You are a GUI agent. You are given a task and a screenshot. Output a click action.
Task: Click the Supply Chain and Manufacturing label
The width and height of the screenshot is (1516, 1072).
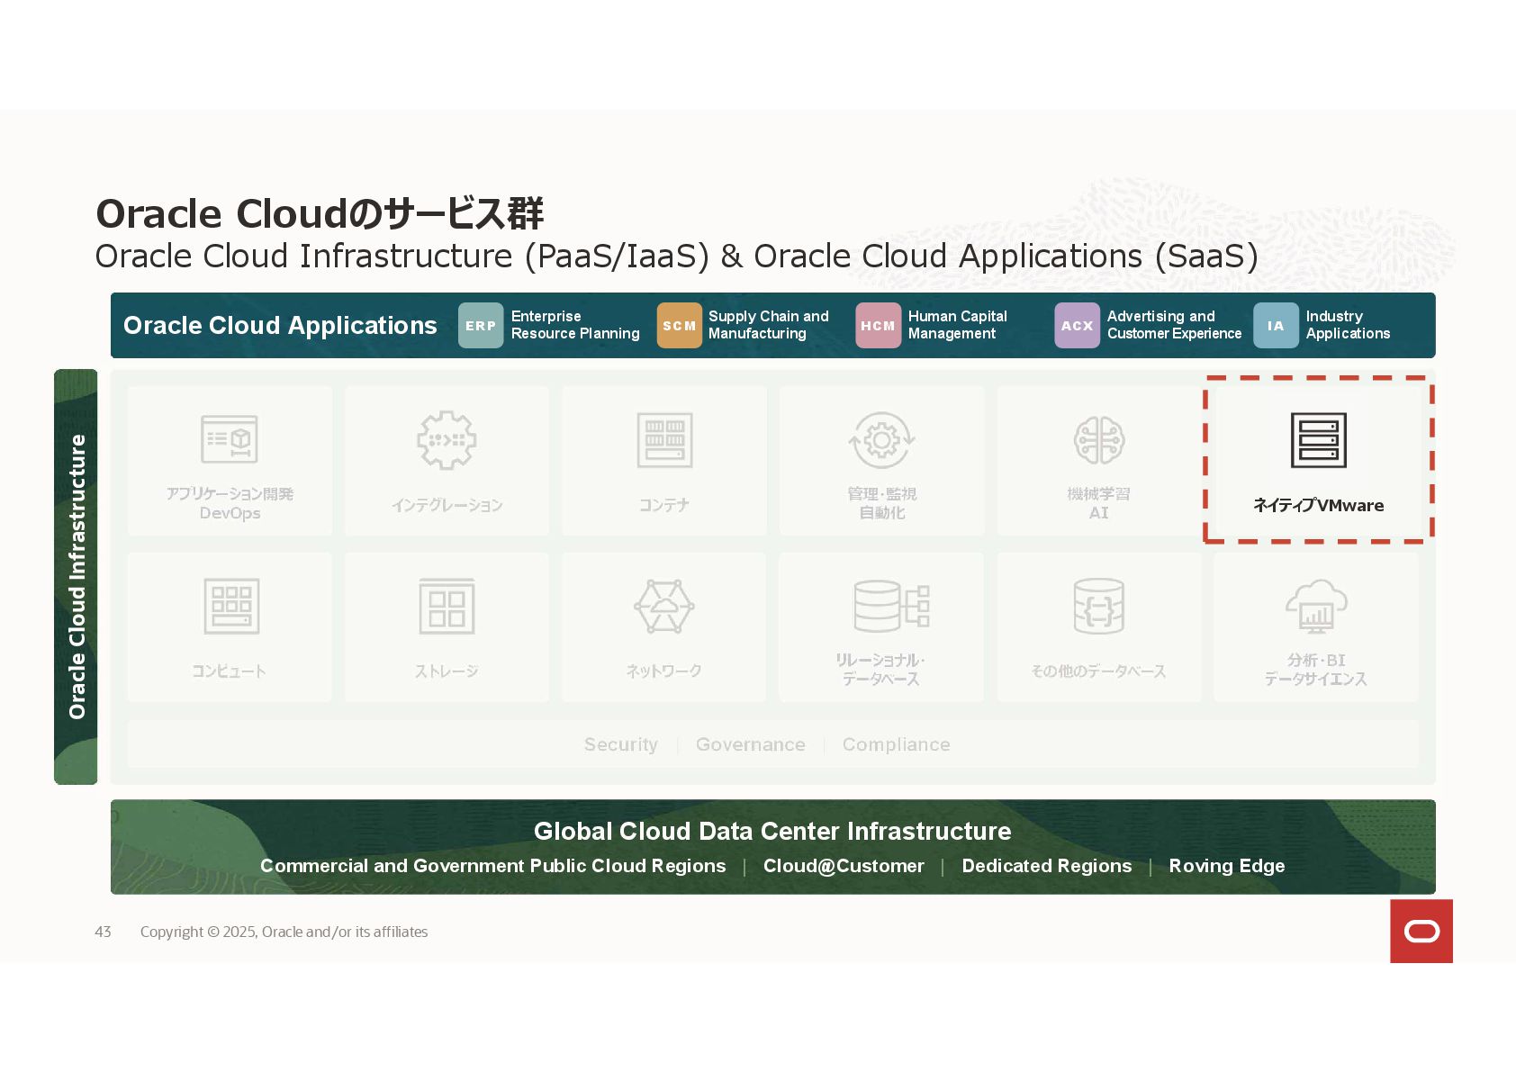click(x=768, y=325)
